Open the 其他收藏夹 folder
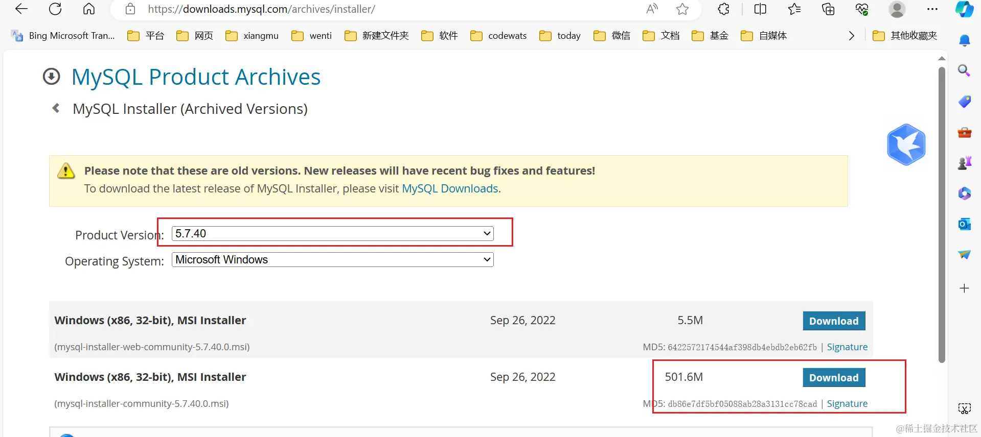 pos(905,36)
